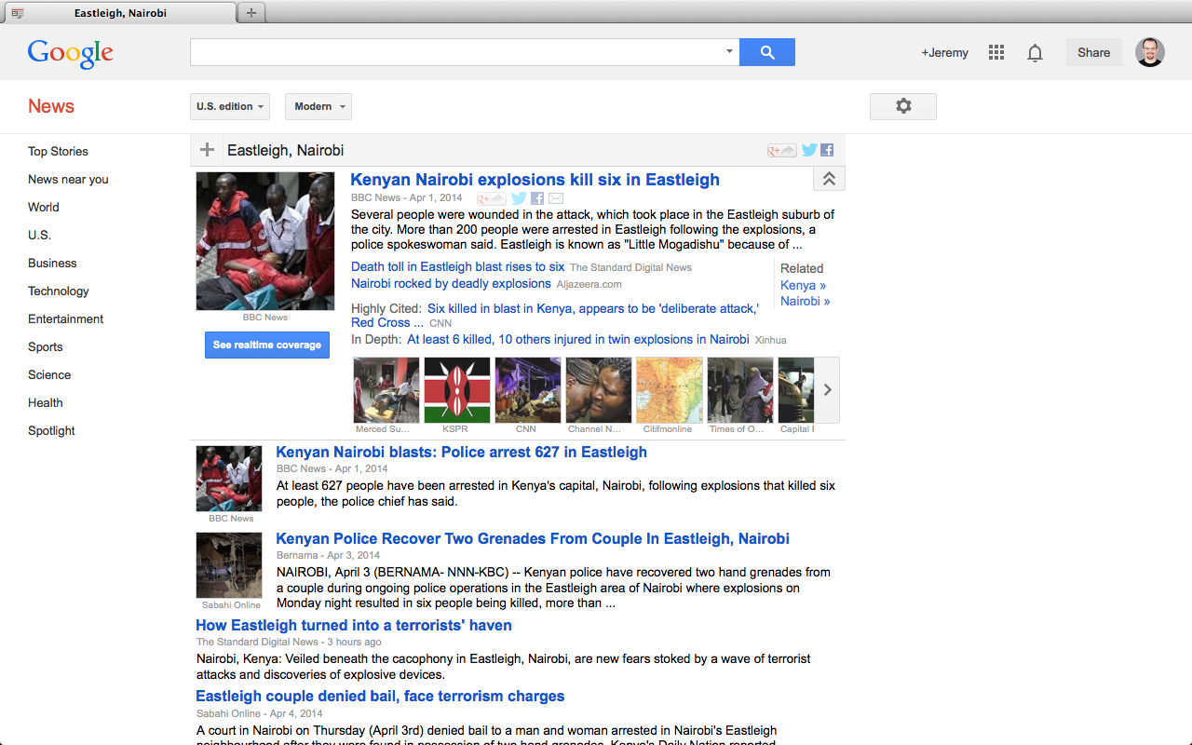Screen dimensions: 1192x745
Task: Open the World news section
Action: [x=43, y=207]
